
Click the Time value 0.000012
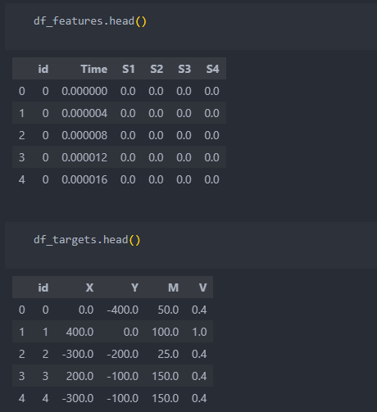(x=84, y=157)
